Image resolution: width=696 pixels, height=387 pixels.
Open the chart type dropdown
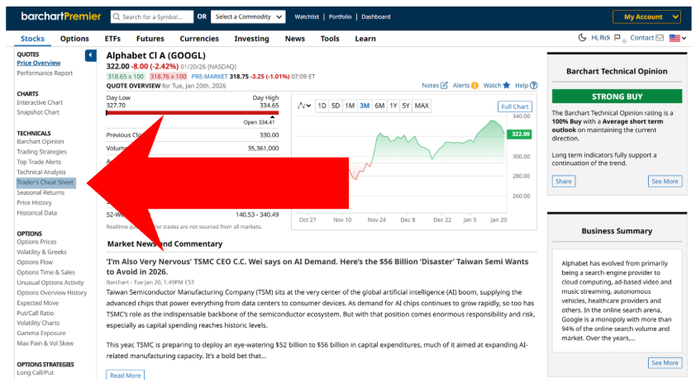coord(304,106)
